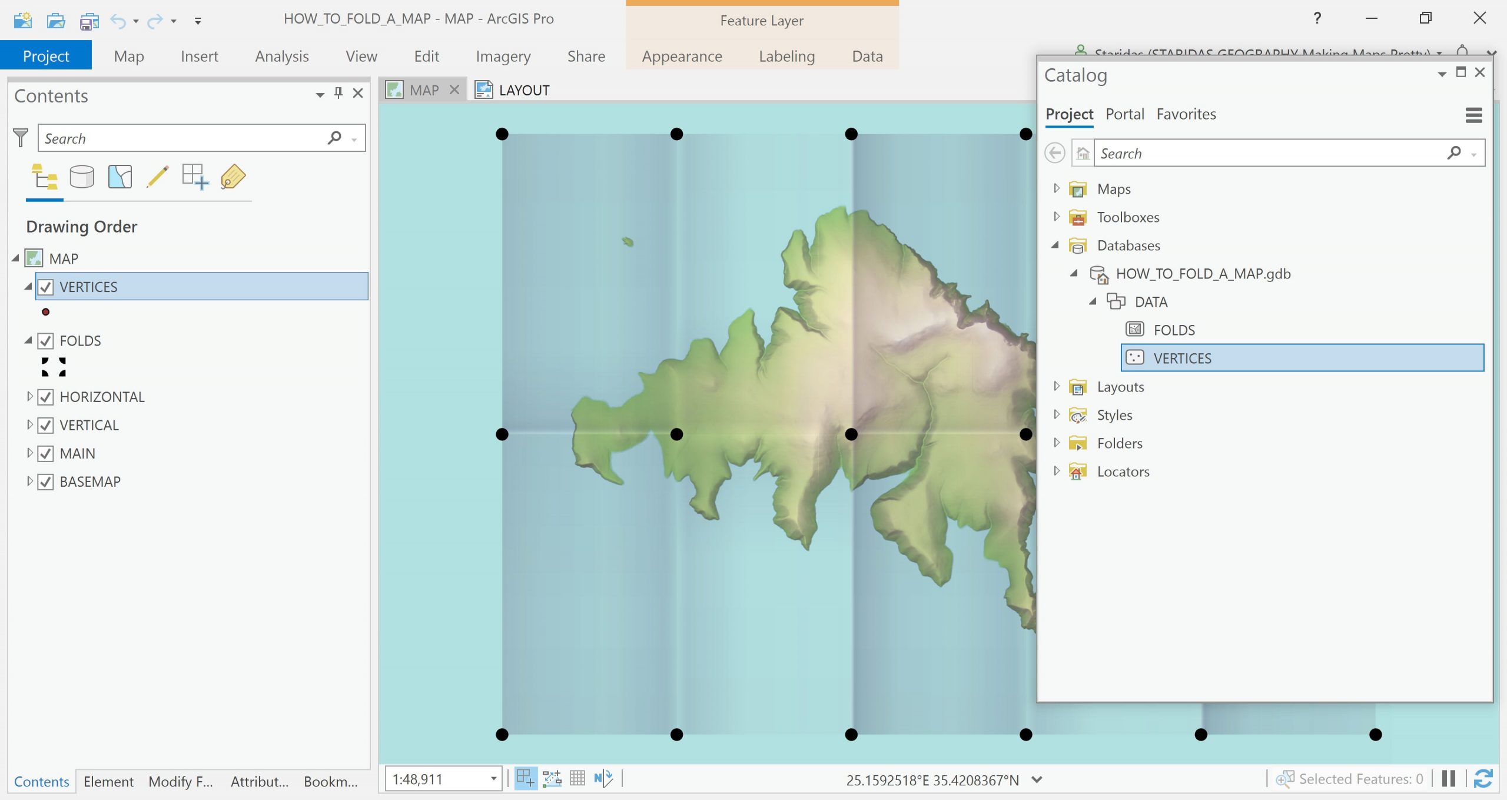Toggle the BASEMAP layer checkbox
This screenshot has width=1507, height=800.
pyautogui.click(x=46, y=482)
